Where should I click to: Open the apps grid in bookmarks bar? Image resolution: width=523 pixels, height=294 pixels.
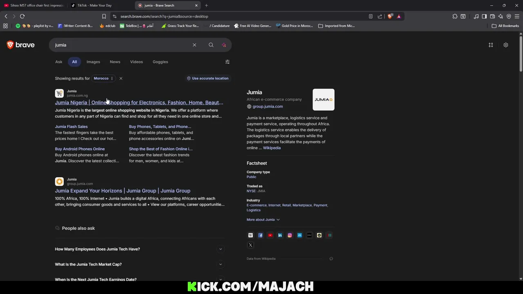coord(5,26)
